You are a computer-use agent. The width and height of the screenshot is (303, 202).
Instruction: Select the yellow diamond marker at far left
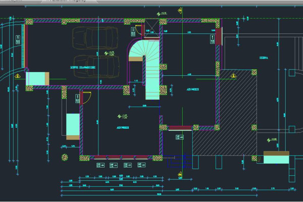click(x=17, y=76)
